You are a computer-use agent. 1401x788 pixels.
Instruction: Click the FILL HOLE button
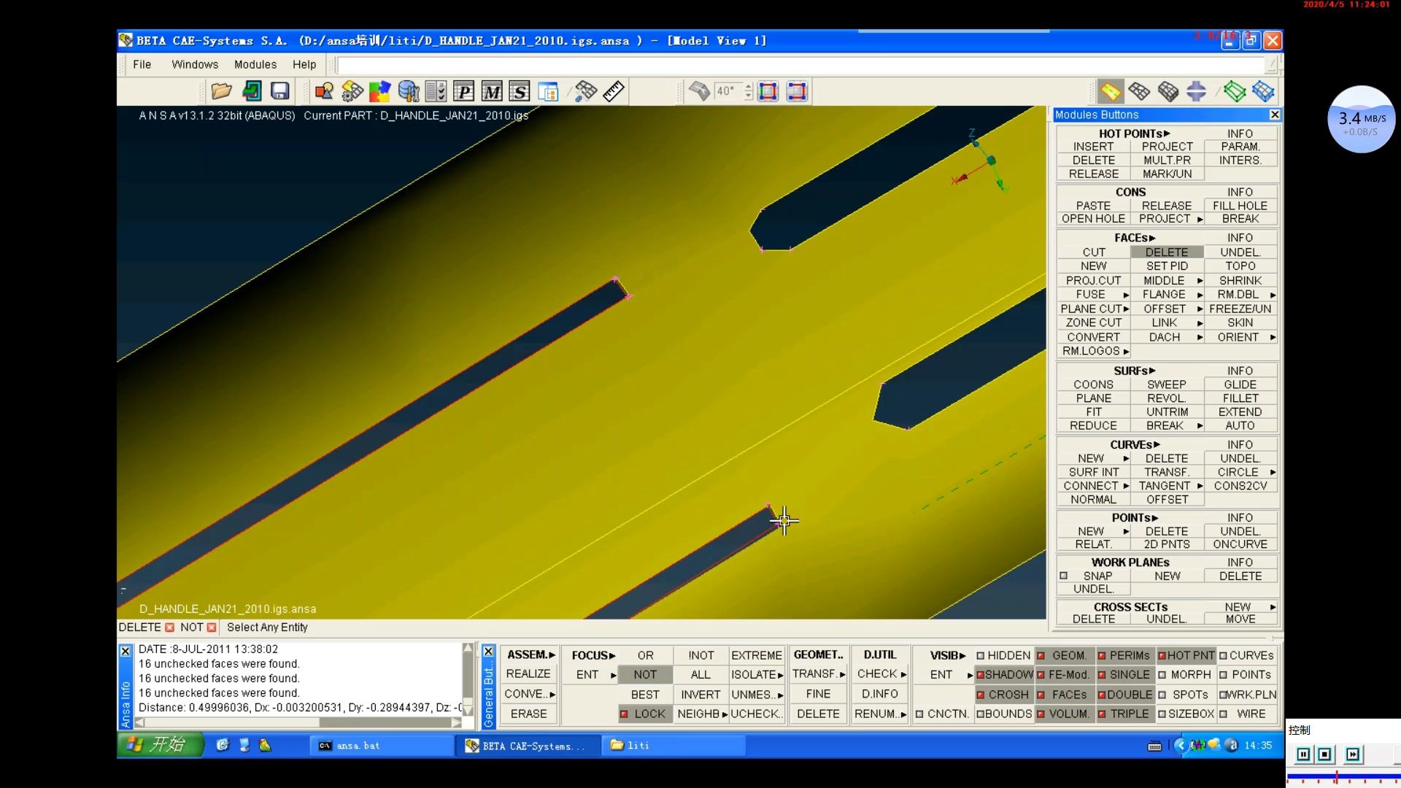1240,206
